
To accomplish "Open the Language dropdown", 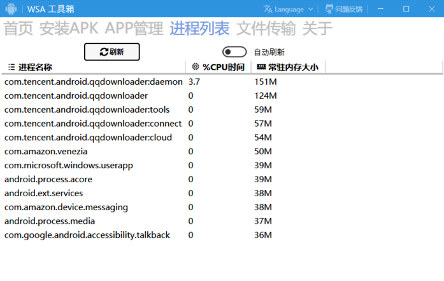I will tap(289, 10).
